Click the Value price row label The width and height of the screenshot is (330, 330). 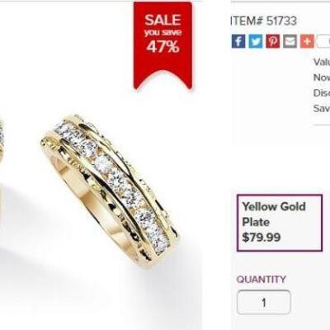point(322,62)
